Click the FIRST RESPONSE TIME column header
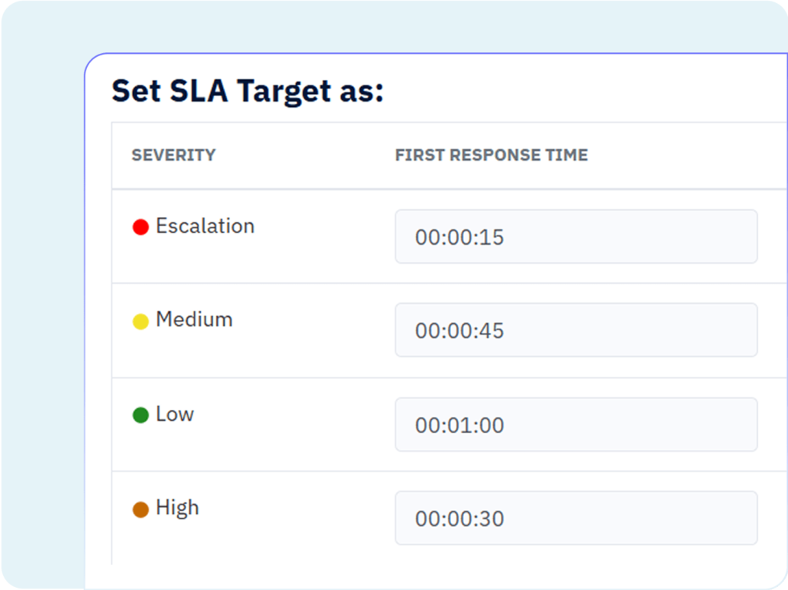The height and width of the screenshot is (590, 788). pyautogui.click(x=491, y=155)
